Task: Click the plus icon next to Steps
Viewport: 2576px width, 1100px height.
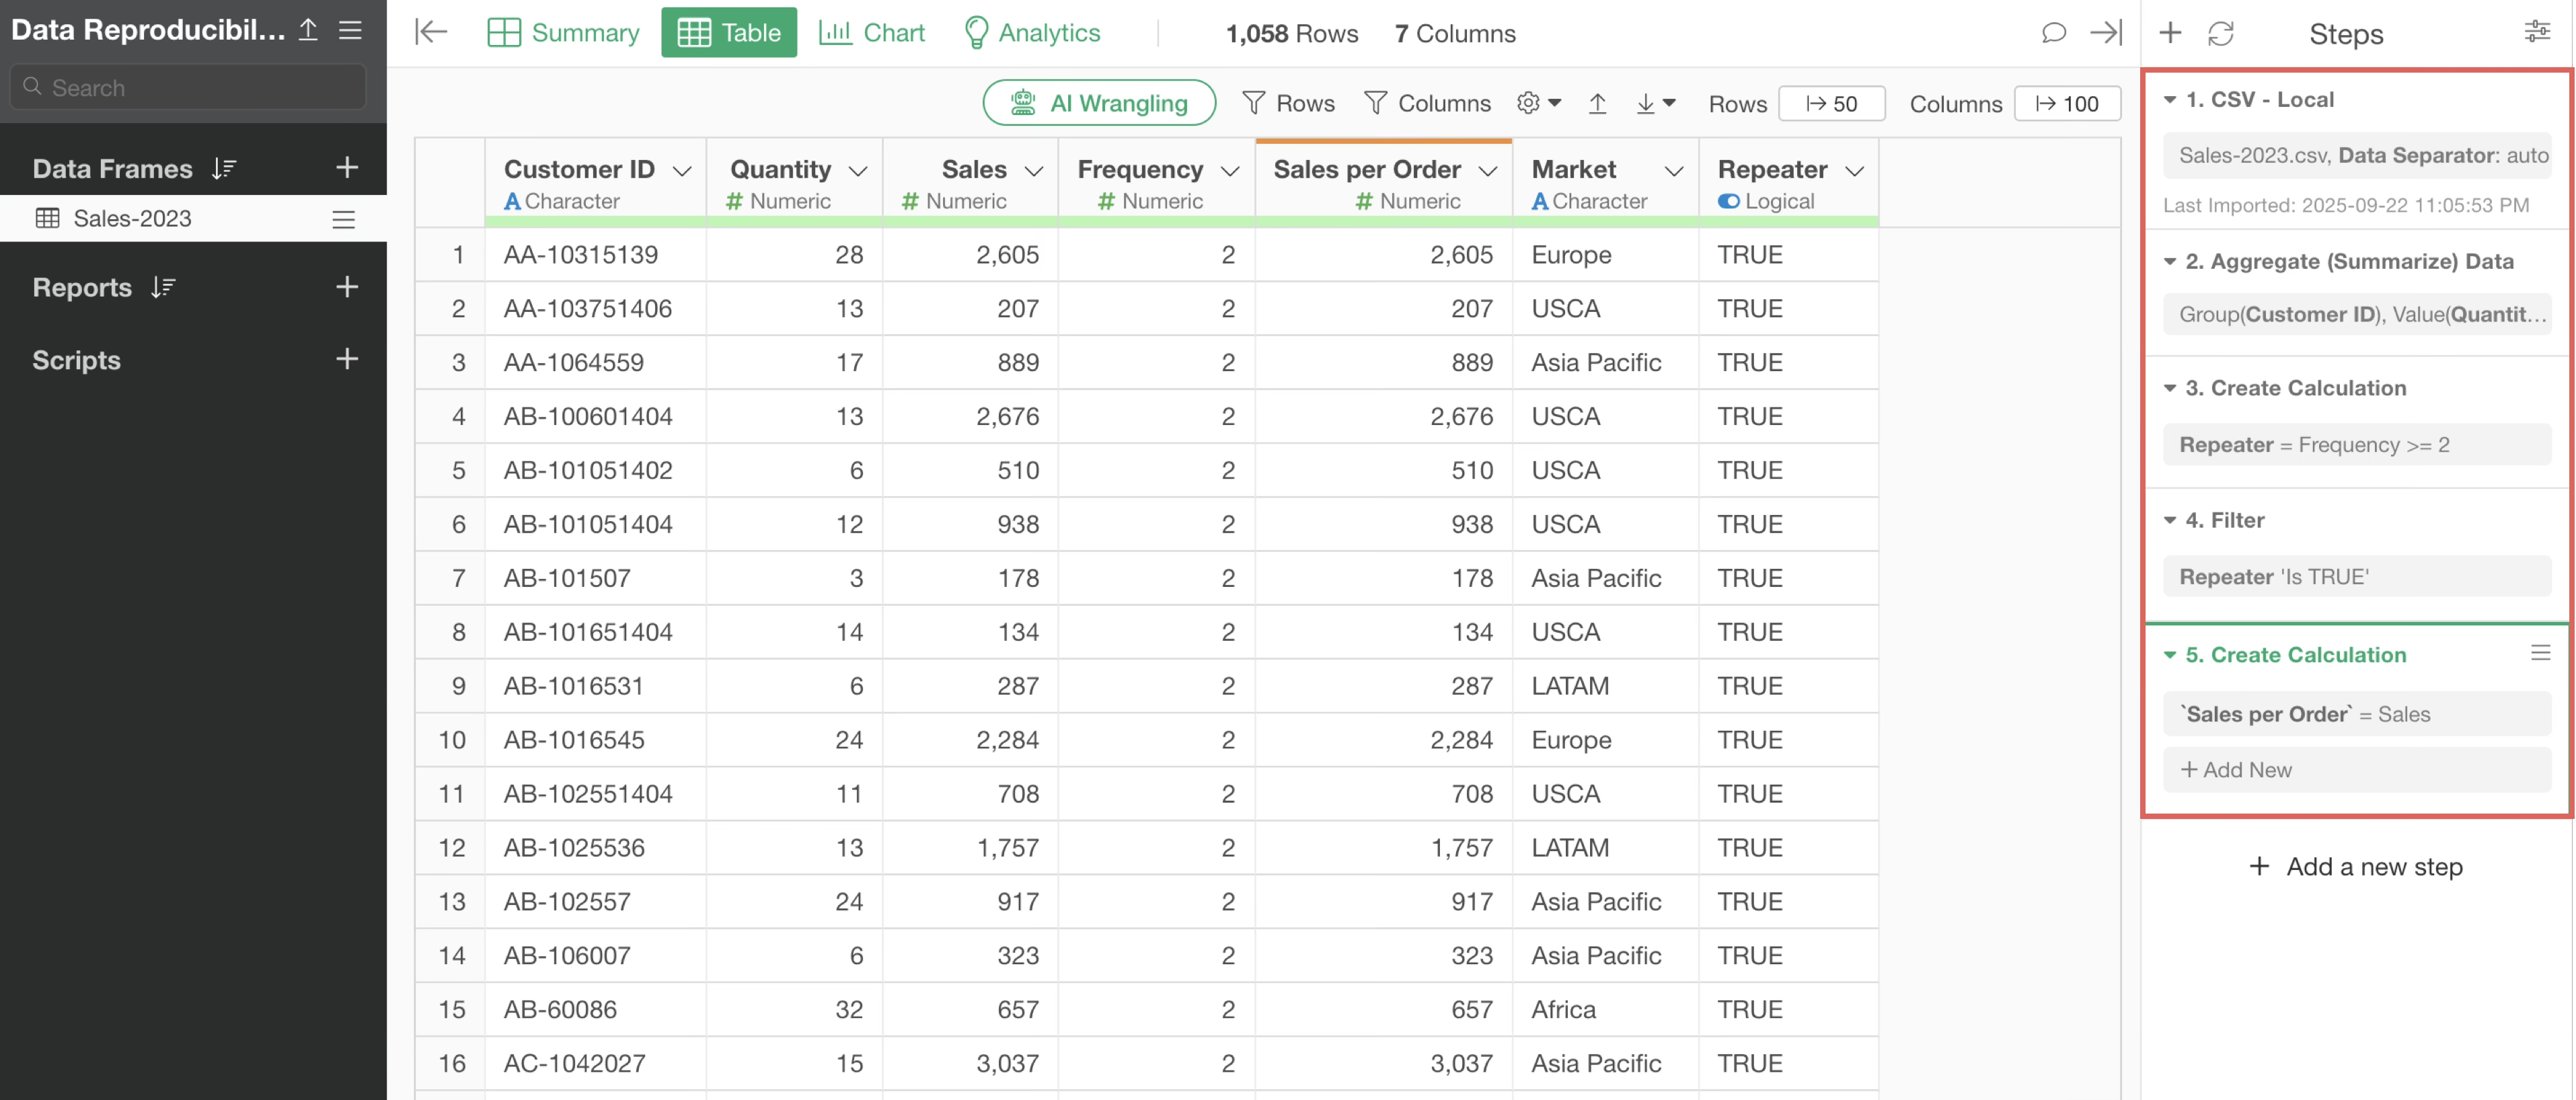Action: (x=2170, y=34)
